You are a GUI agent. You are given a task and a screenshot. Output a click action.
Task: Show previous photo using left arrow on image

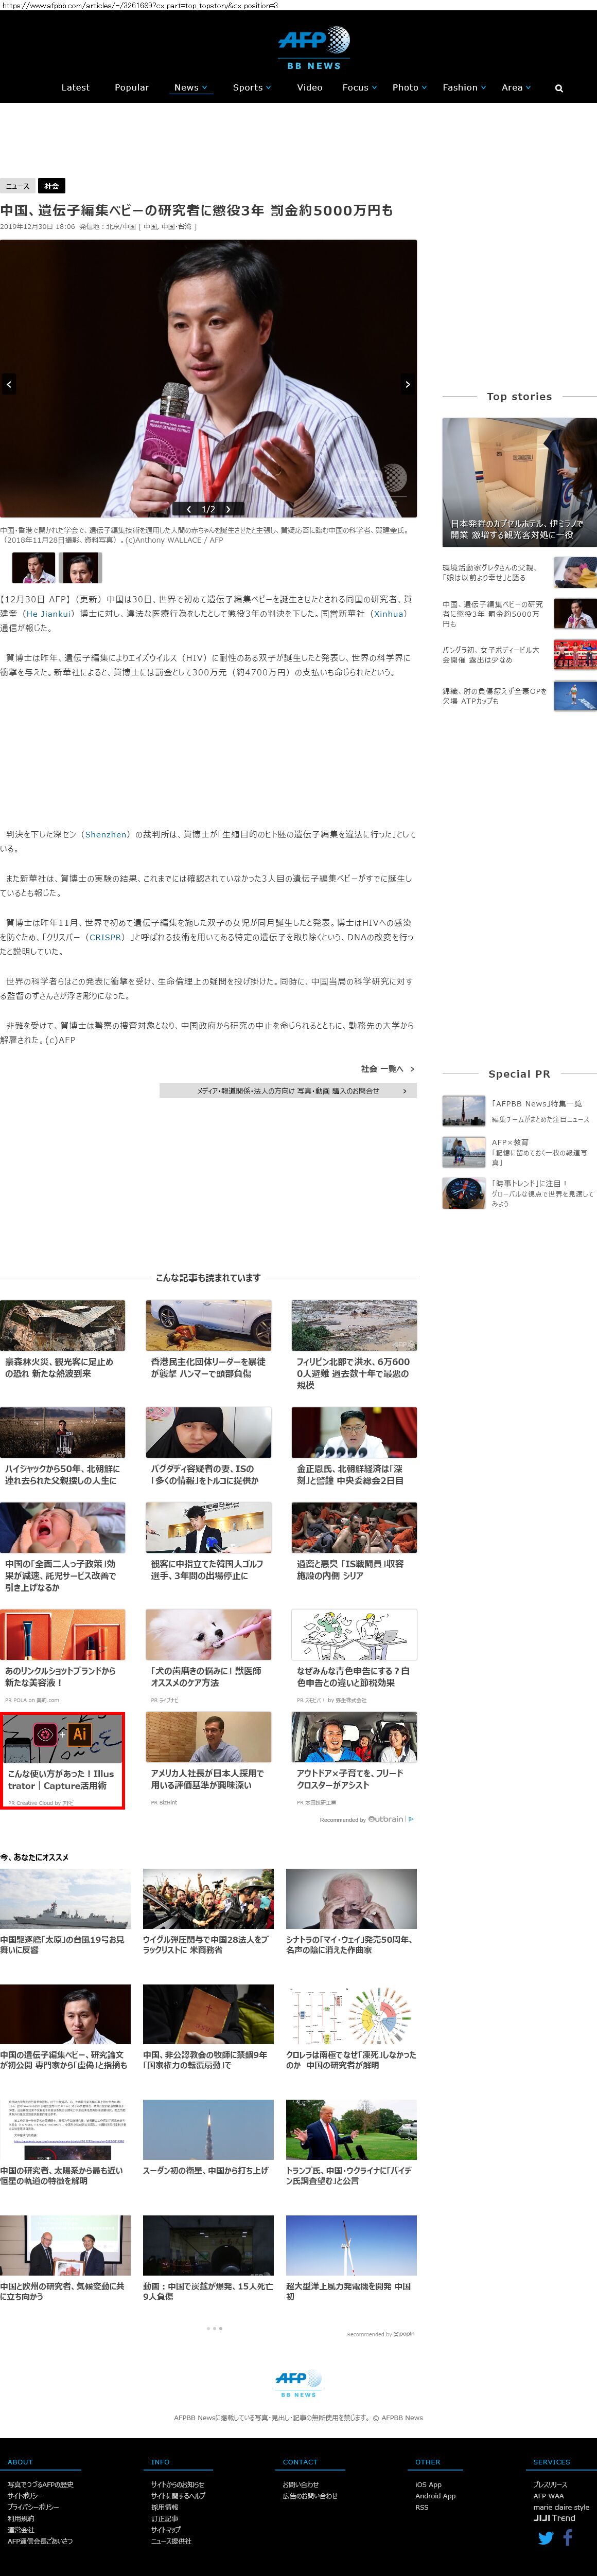click(9, 384)
